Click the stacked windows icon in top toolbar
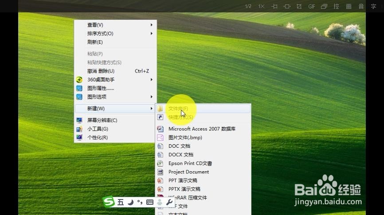The width and height of the screenshot is (384, 215). [324, 6]
